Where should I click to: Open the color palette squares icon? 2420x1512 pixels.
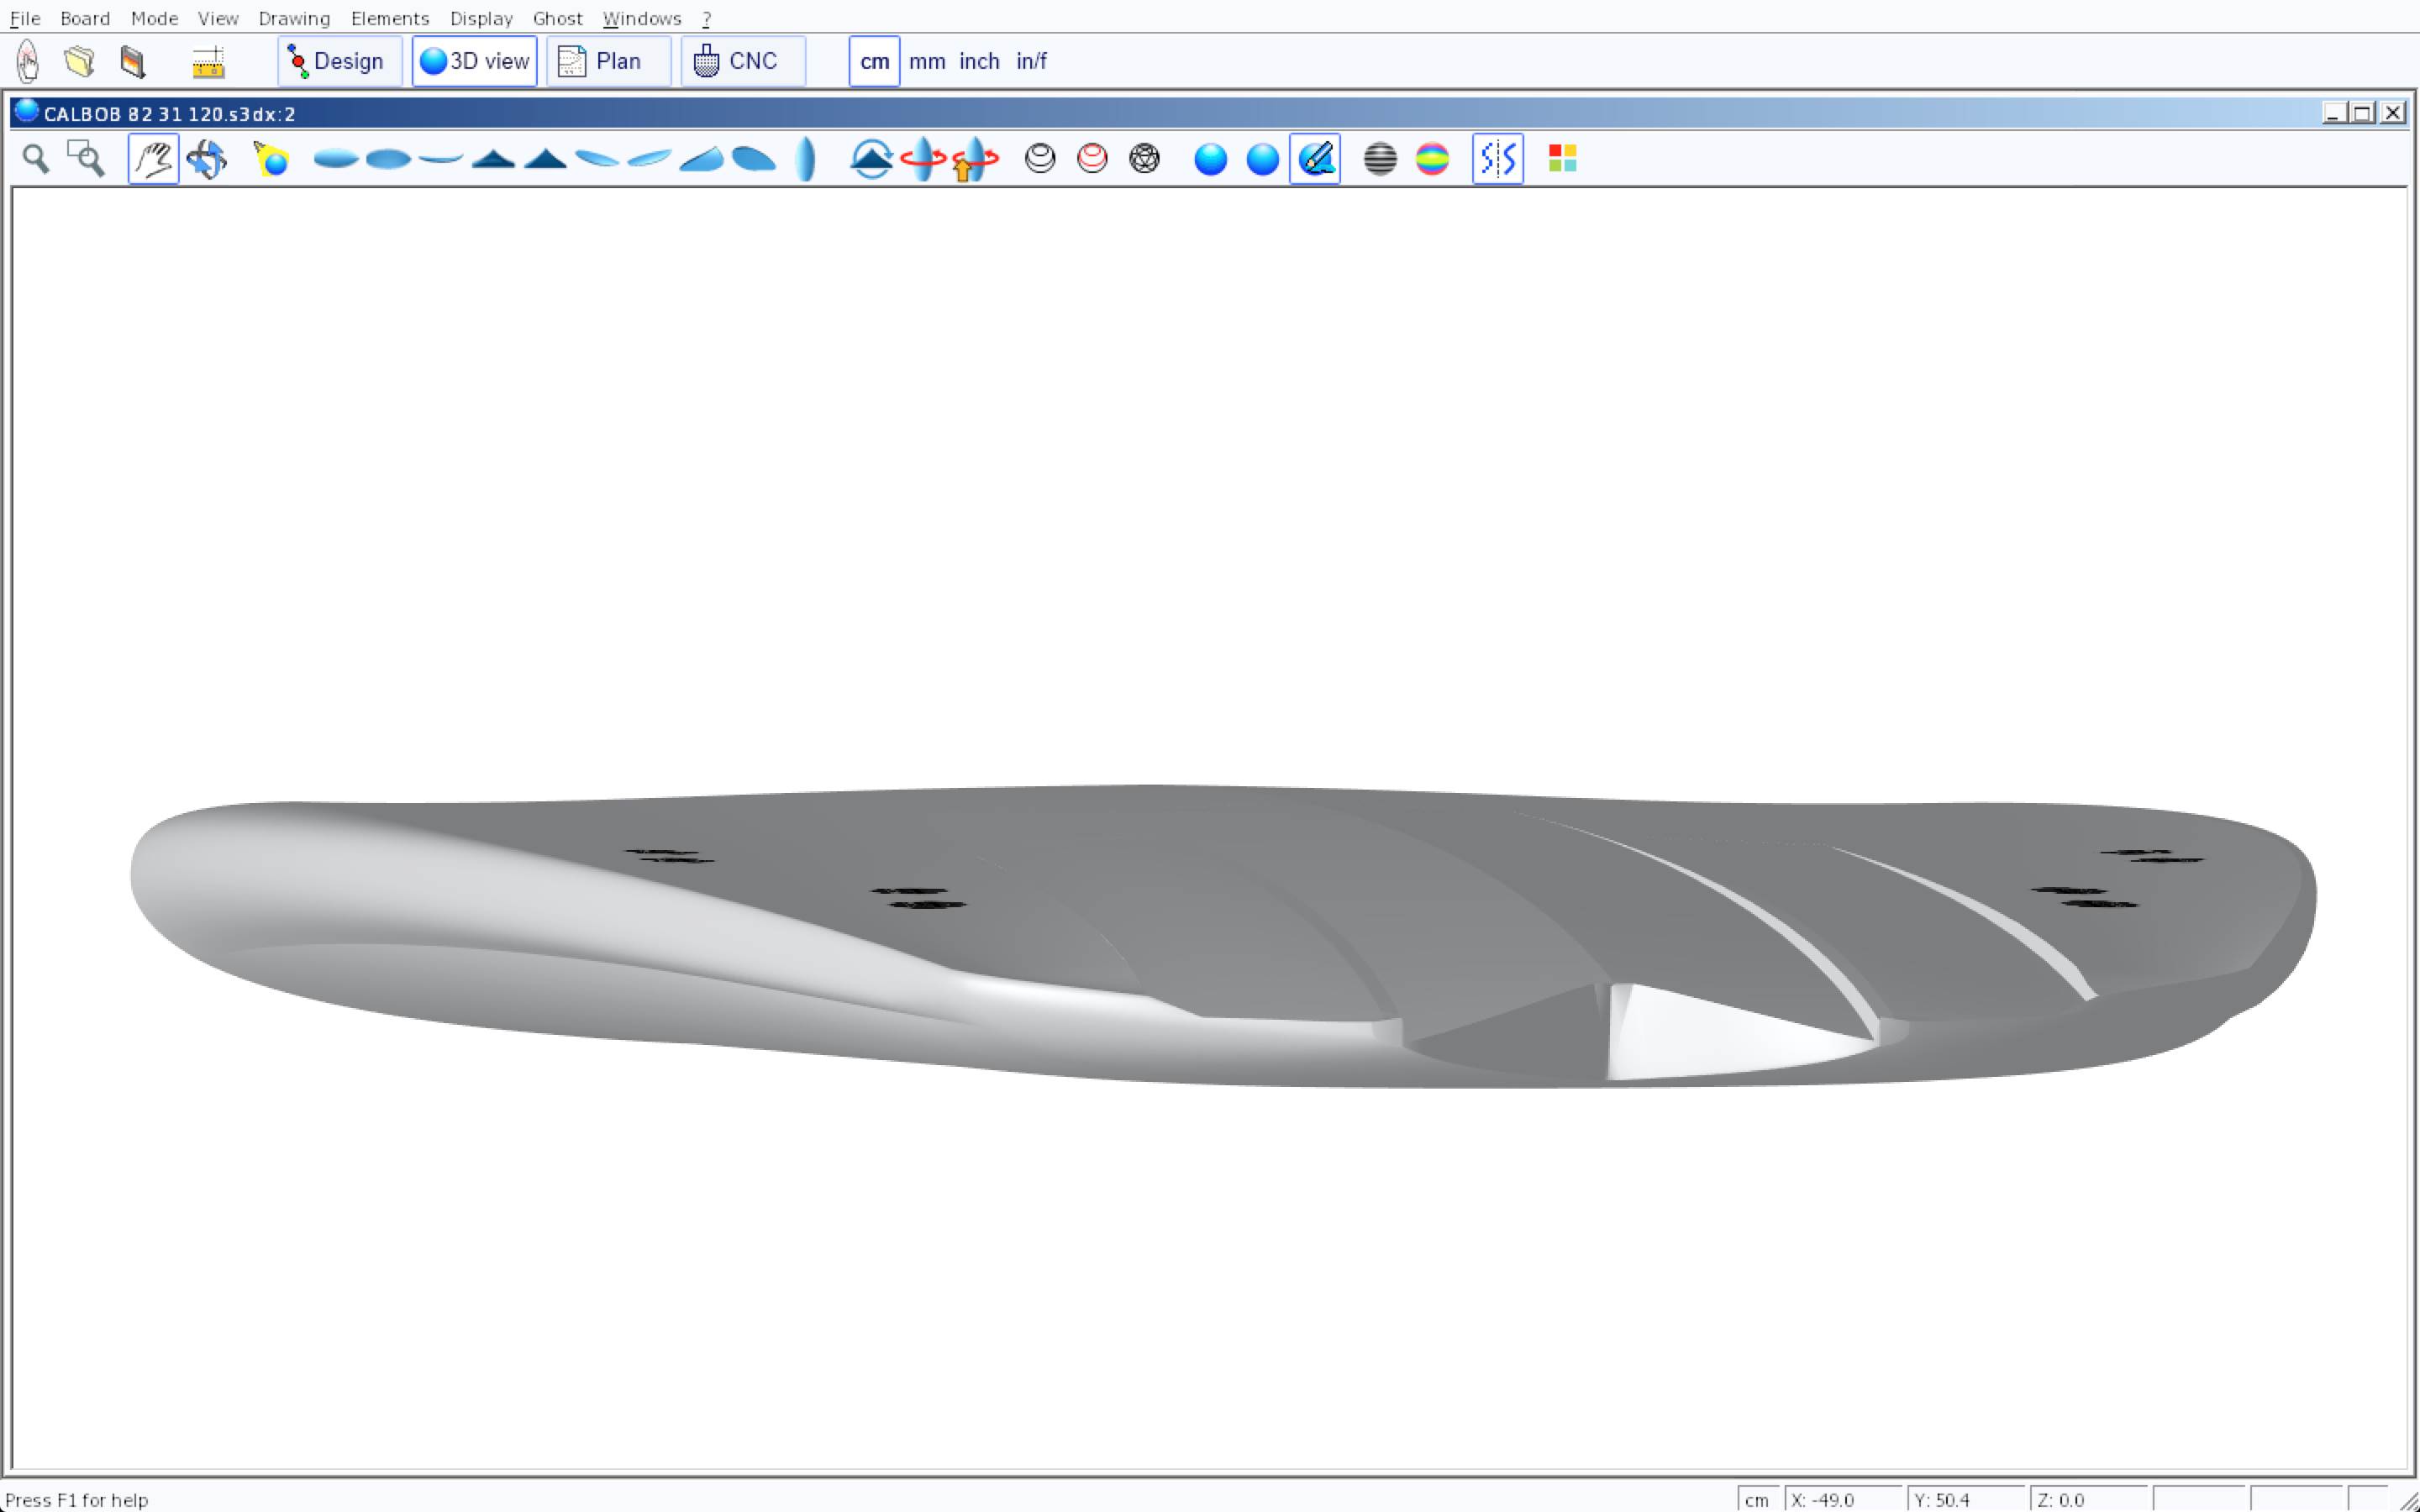point(1562,159)
